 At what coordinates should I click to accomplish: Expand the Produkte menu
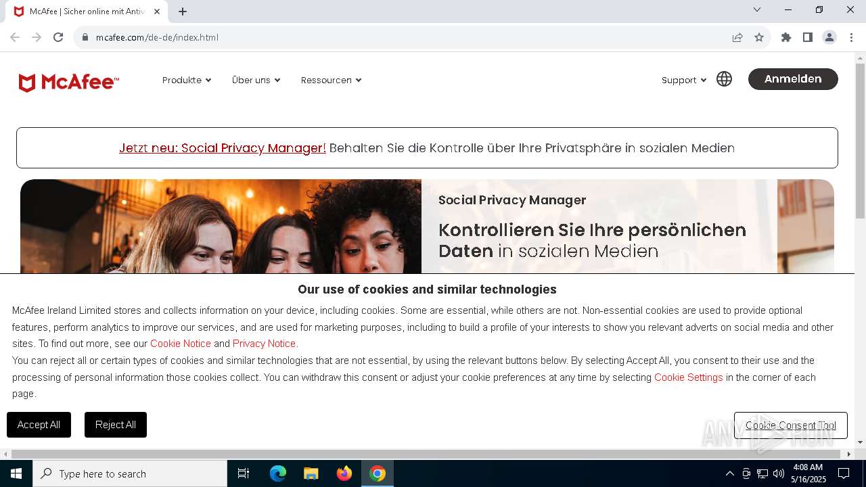pos(187,80)
